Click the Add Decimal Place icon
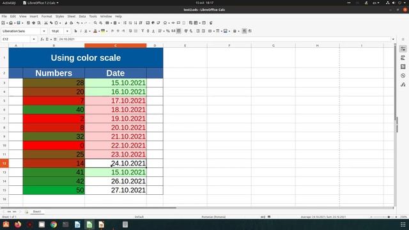 pos(186,31)
